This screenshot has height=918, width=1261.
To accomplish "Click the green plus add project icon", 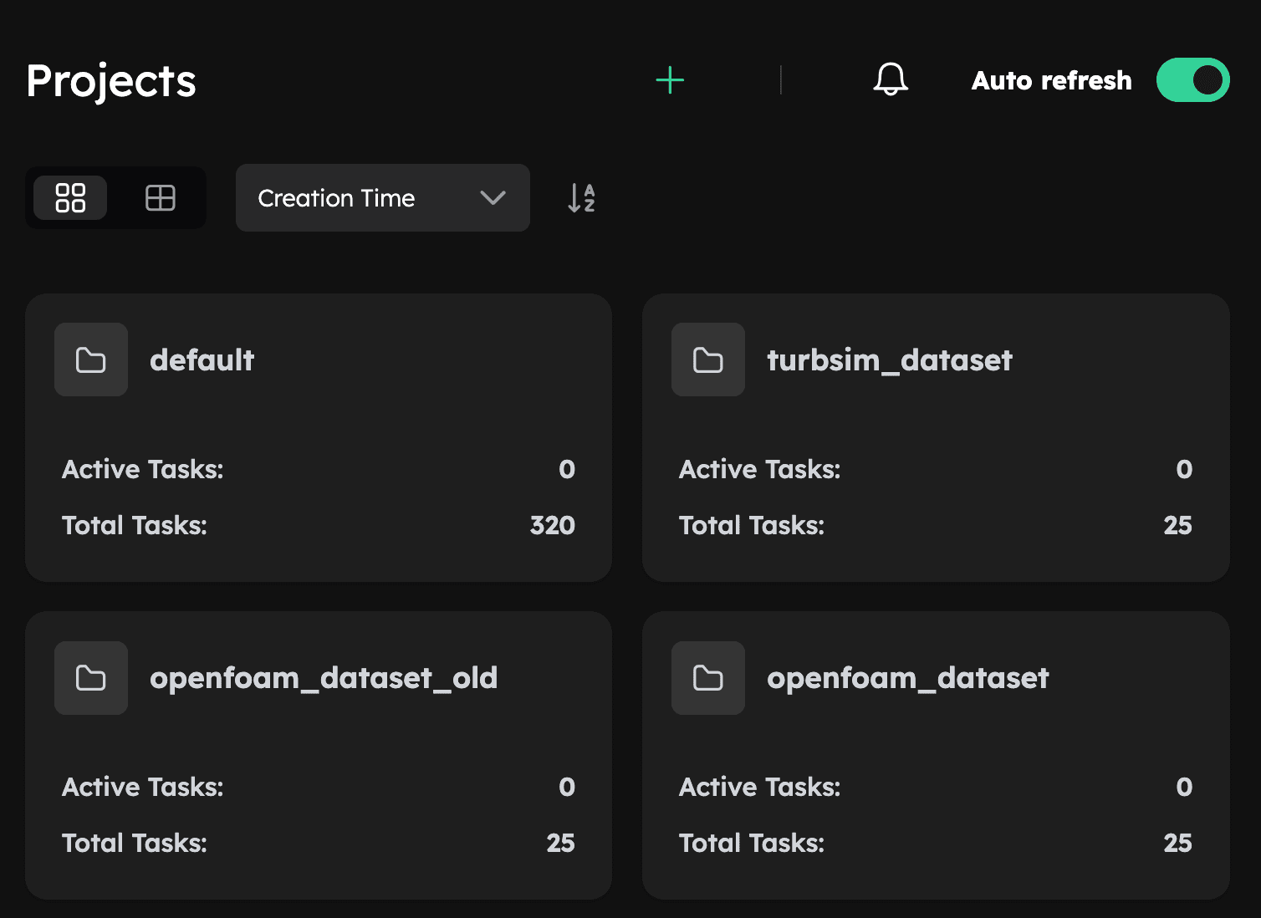I will (x=670, y=80).
